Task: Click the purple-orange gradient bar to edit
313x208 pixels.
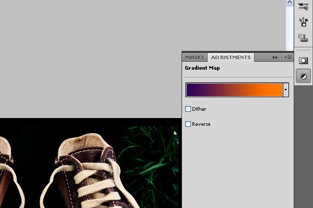Action: [234, 90]
